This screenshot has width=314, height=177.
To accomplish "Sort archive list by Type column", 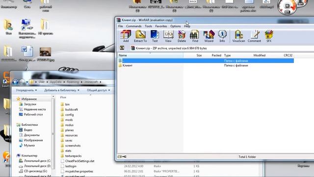I will (227, 56).
